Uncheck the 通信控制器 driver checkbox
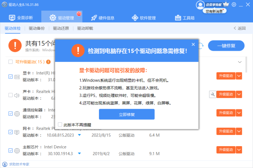Screen dimensions: 253x168 [10, 113]
